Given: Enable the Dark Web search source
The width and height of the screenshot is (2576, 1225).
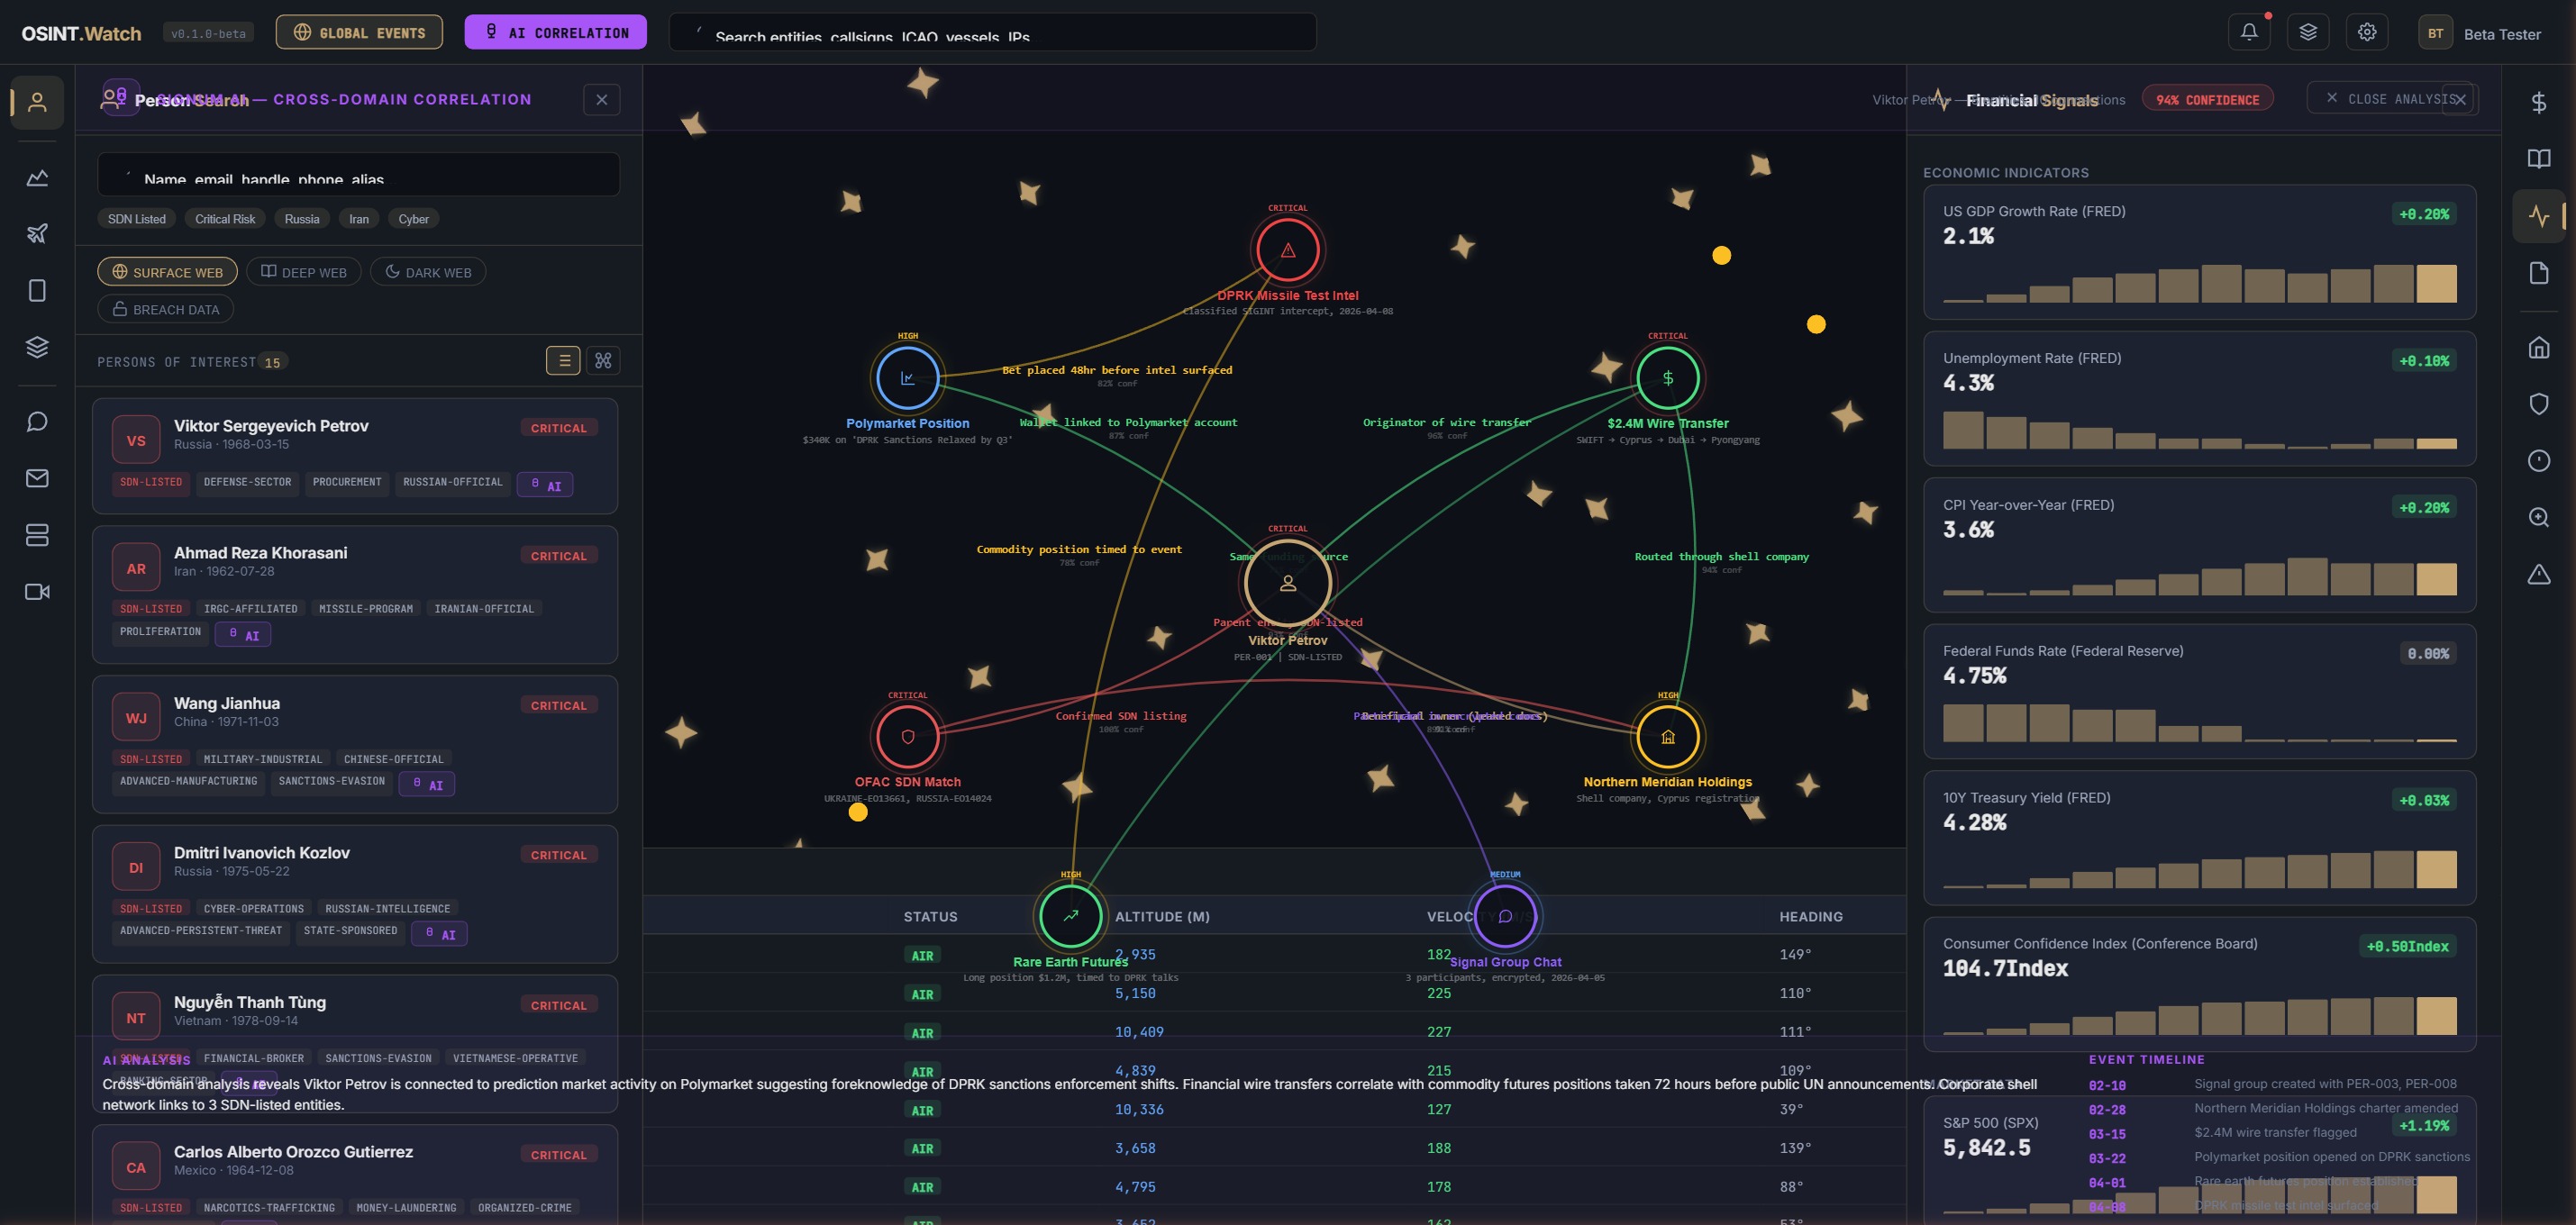Looking at the screenshot, I should (428, 271).
